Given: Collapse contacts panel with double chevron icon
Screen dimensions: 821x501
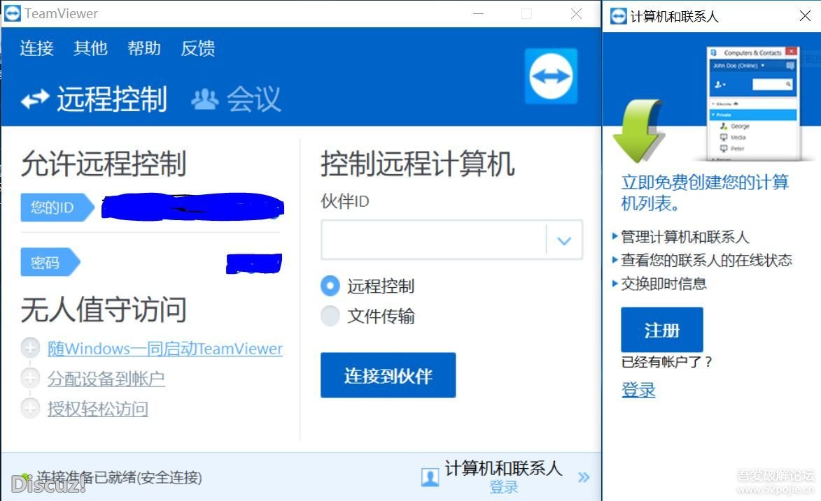Looking at the screenshot, I should coord(584,477).
